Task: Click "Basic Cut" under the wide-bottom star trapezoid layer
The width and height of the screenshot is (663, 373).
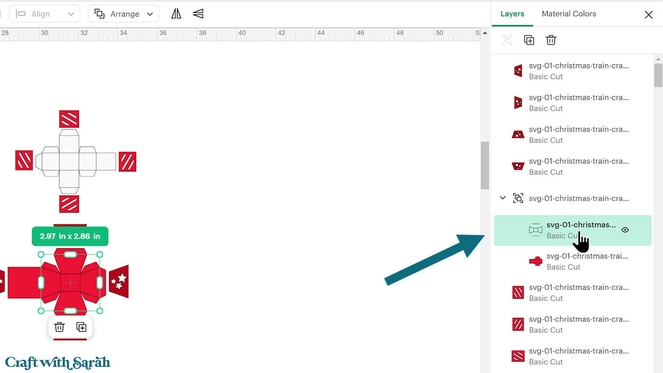Action: click(546, 140)
